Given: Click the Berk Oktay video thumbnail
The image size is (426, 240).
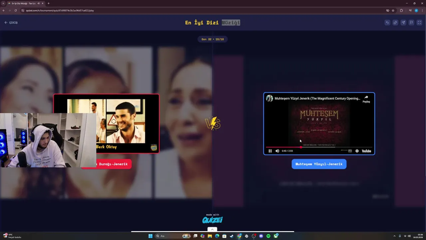Looking at the screenshot, I should 106,124.
